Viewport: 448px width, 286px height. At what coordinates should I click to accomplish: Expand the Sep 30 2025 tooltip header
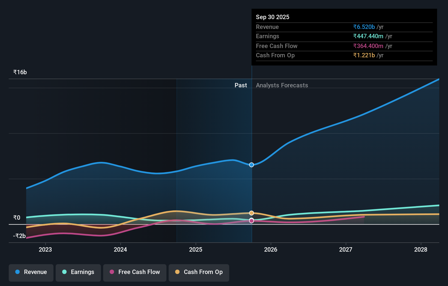tap(273, 17)
